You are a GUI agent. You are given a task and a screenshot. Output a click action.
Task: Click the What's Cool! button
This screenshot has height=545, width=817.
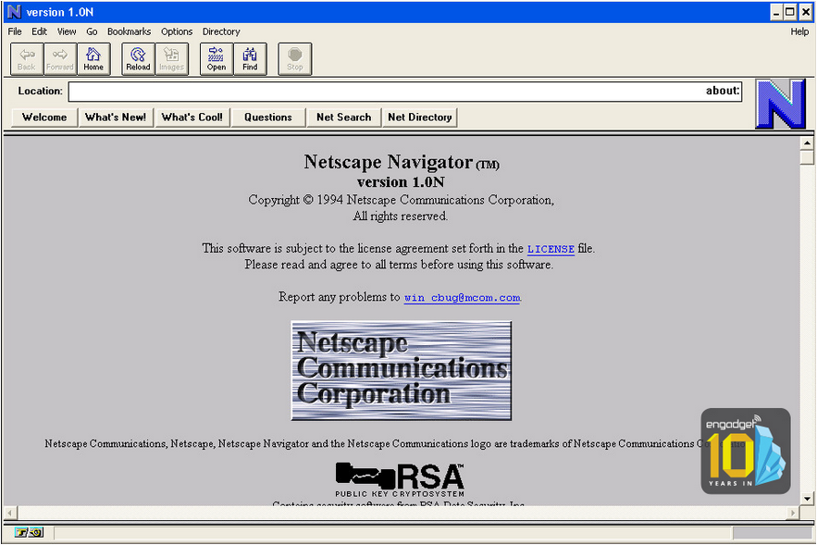pyautogui.click(x=192, y=118)
